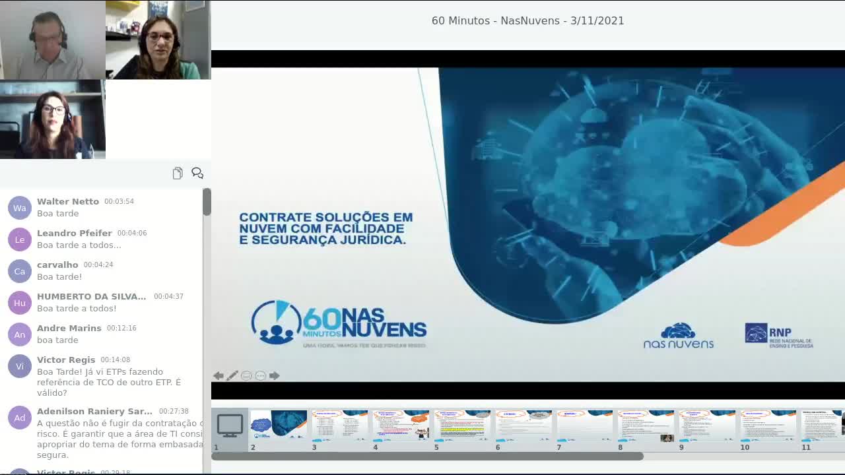Viewport: 845px width, 475px height.
Task: Click carvalho's avatar in chat
Action: [x=20, y=271]
